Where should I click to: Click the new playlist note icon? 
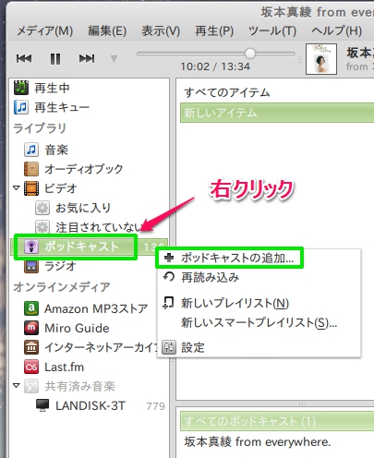(168, 303)
